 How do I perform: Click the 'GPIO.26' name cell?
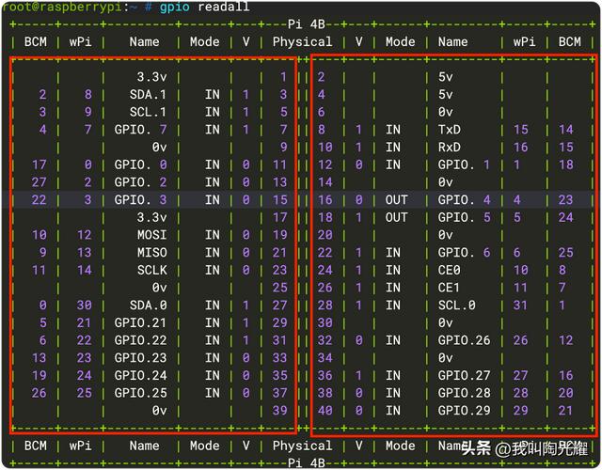[x=464, y=340]
